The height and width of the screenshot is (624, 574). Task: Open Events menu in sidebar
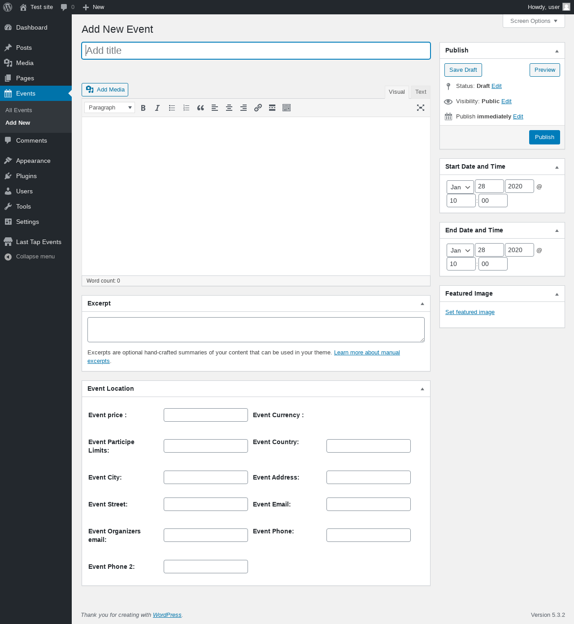tap(36, 93)
